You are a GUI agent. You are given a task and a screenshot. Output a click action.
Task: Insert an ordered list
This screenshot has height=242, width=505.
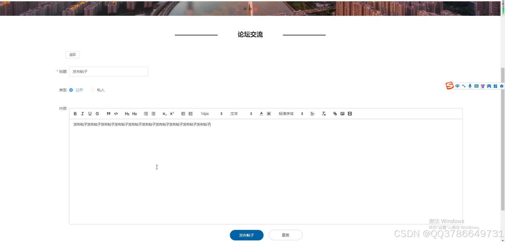pos(146,113)
